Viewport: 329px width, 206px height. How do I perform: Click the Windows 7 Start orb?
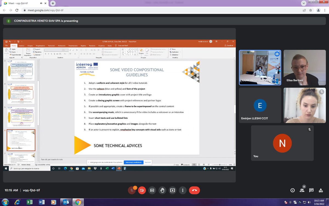[5, 202]
